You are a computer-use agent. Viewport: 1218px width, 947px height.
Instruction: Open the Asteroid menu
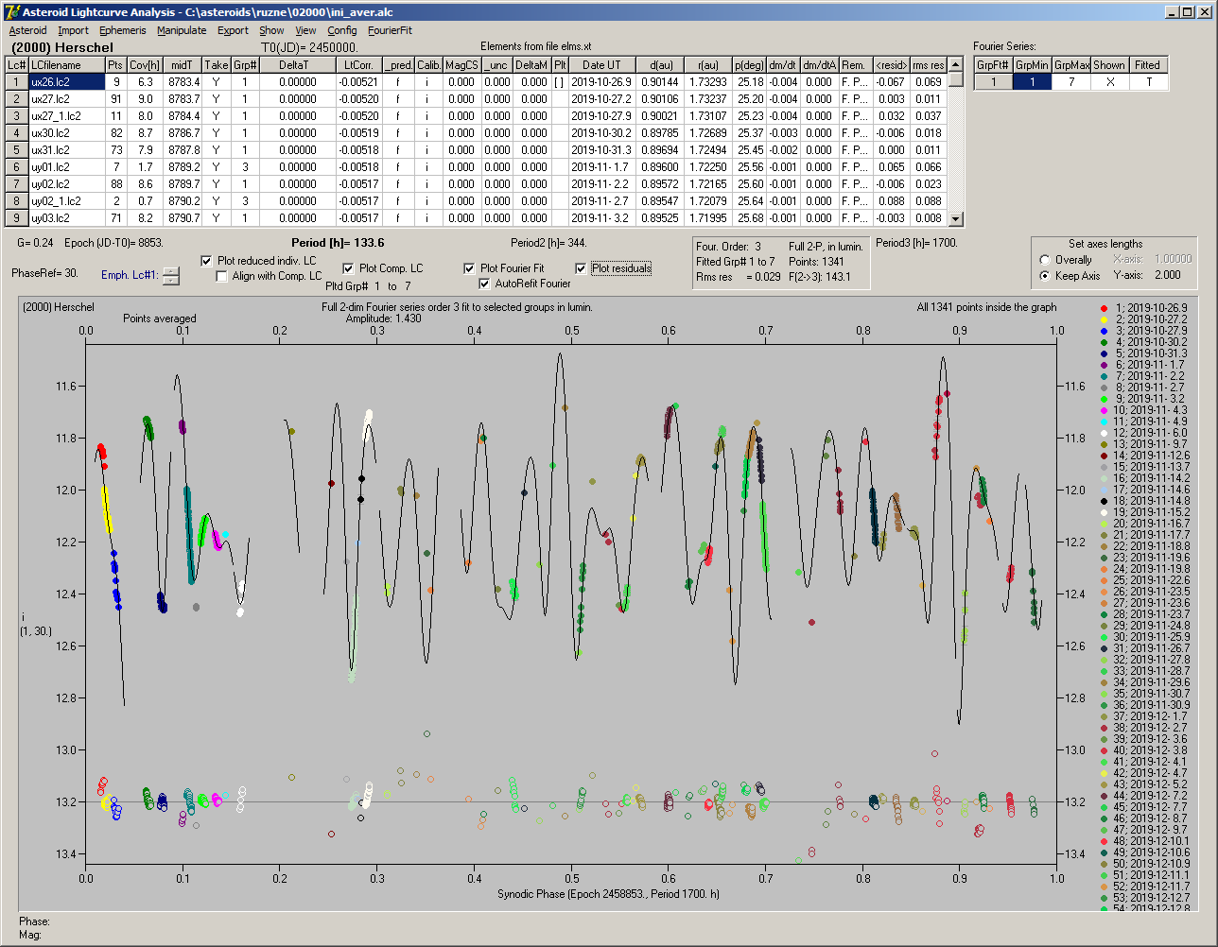pos(27,30)
